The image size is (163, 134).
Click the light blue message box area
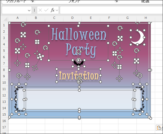click(79, 100)
